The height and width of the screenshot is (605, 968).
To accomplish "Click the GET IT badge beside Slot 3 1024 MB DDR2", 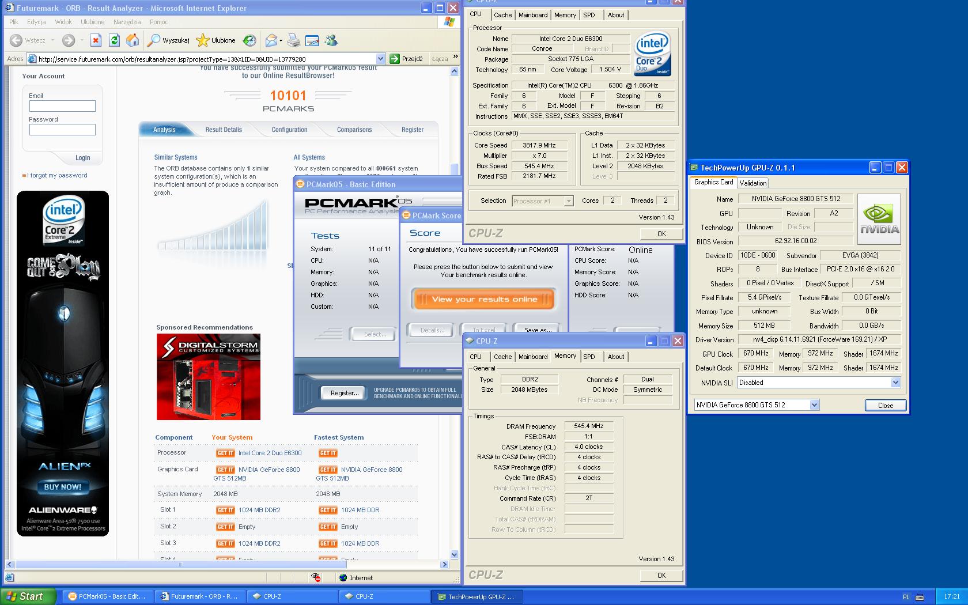I will [x=225, y=543].
